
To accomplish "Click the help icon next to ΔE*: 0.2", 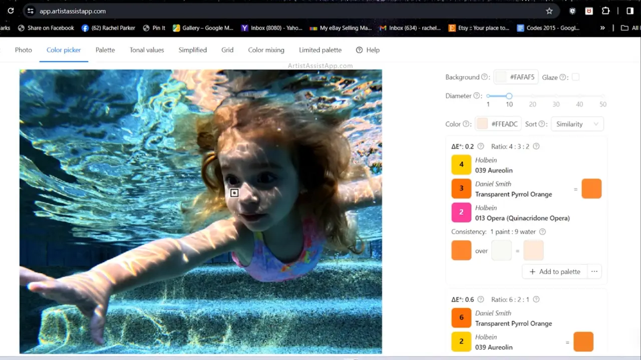I will pos(481,146).
